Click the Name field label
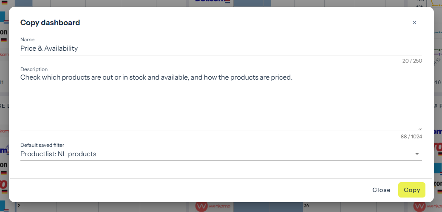 [x=27, y=40]
